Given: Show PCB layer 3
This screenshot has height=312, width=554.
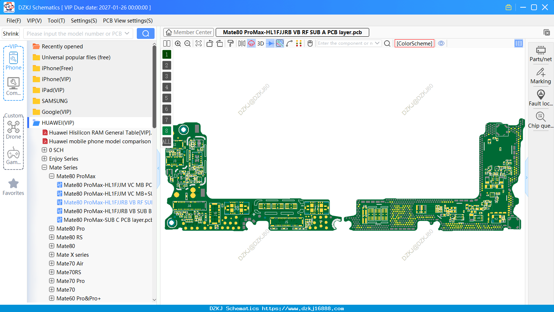Looking at the screenshot, I should pyautogui.click(x=167, y=76).
